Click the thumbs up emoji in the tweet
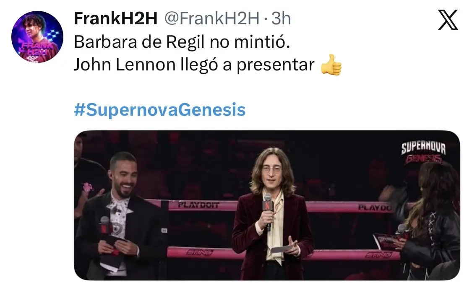Viewport: 472px width, 283px height. pyautogui.click(x=331, y=65)
